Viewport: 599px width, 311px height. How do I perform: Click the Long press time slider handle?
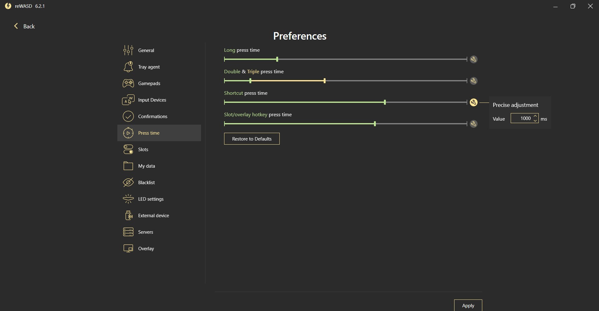(x=277, y=60)
